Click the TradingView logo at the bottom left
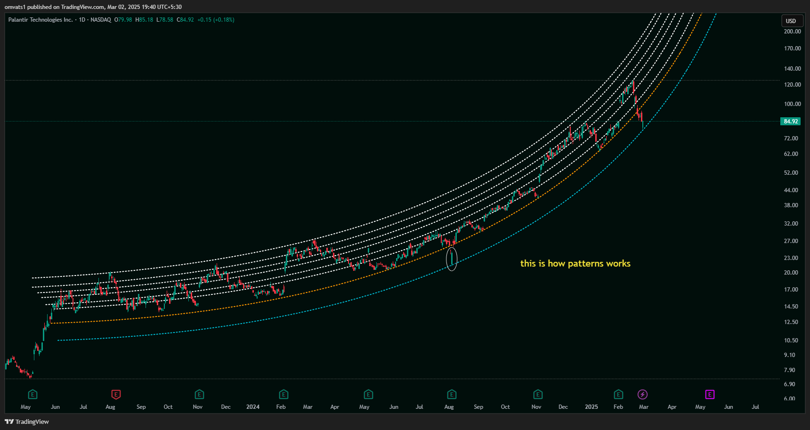Screen dimensions: 810x430 click(x=27, y=422)
